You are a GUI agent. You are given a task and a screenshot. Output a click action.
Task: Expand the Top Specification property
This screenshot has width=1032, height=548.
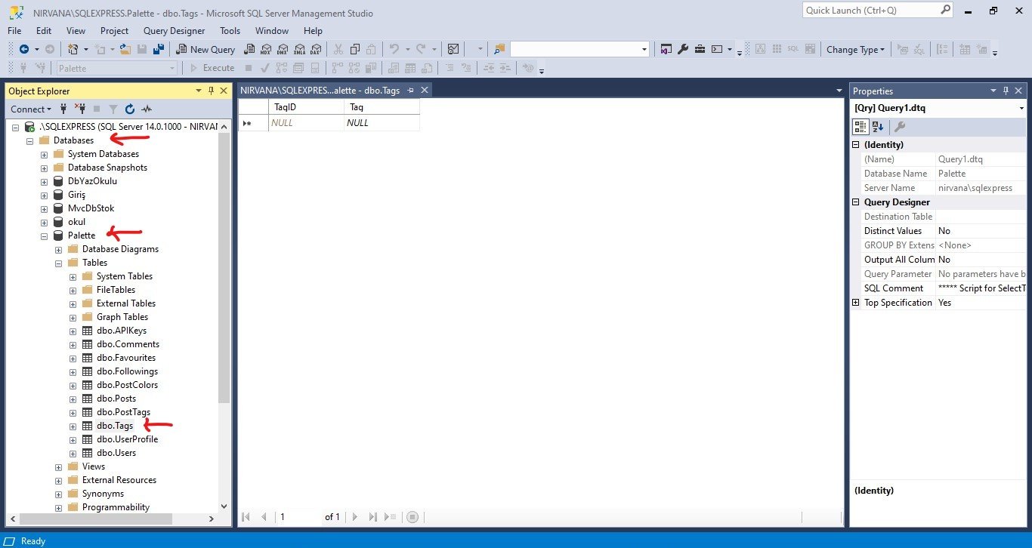point(856,303)
